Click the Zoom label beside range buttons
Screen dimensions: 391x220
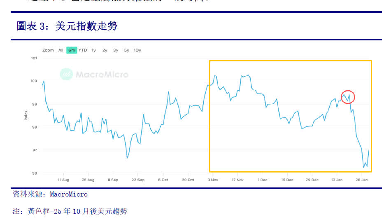tap(48, 50)
